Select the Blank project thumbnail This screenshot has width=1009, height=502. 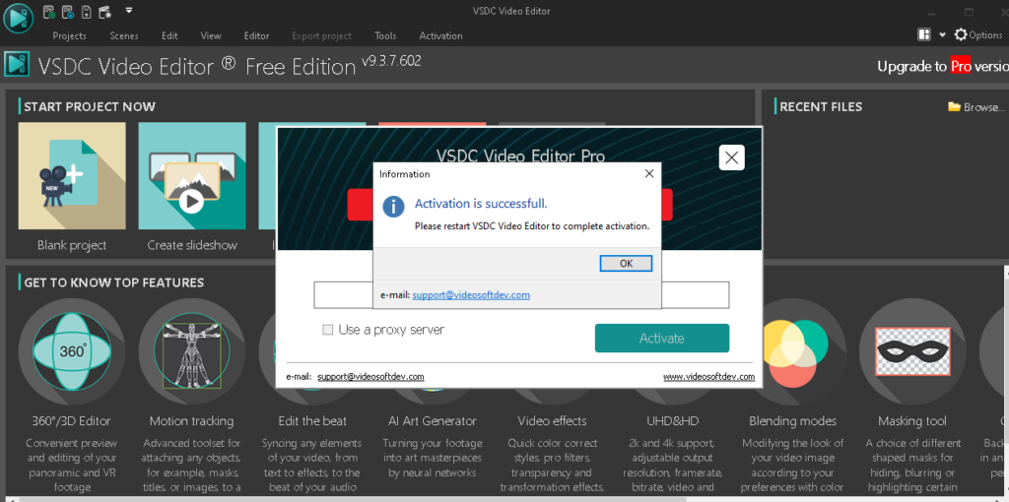point(72,176)
